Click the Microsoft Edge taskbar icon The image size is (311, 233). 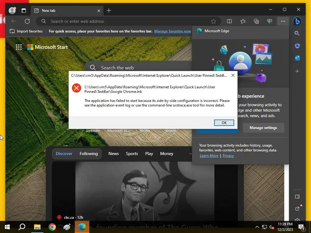point(82,227)
